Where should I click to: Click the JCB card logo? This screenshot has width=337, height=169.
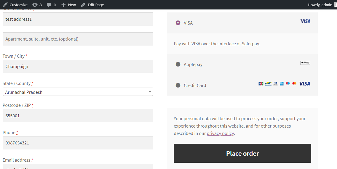point(261,84)
